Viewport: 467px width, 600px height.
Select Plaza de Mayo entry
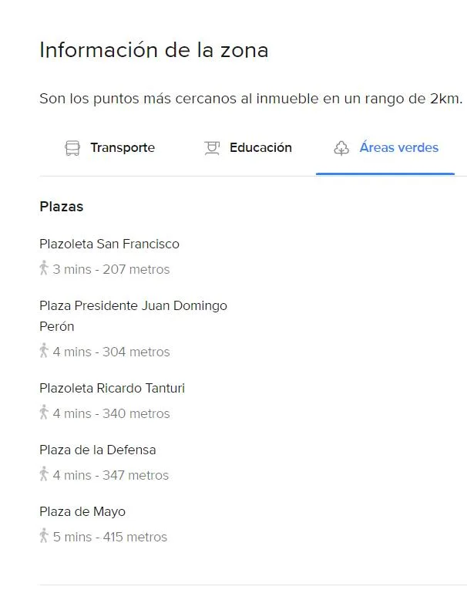(x=82, y=512)
